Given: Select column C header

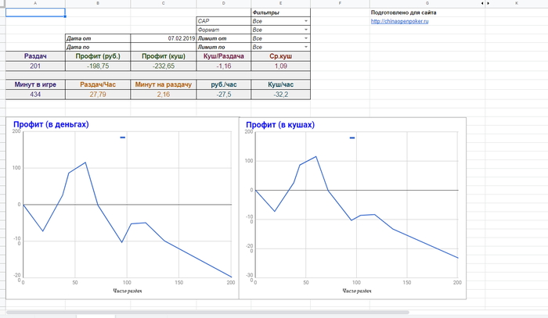Looking at the screenshot, I should coord(164,3).
